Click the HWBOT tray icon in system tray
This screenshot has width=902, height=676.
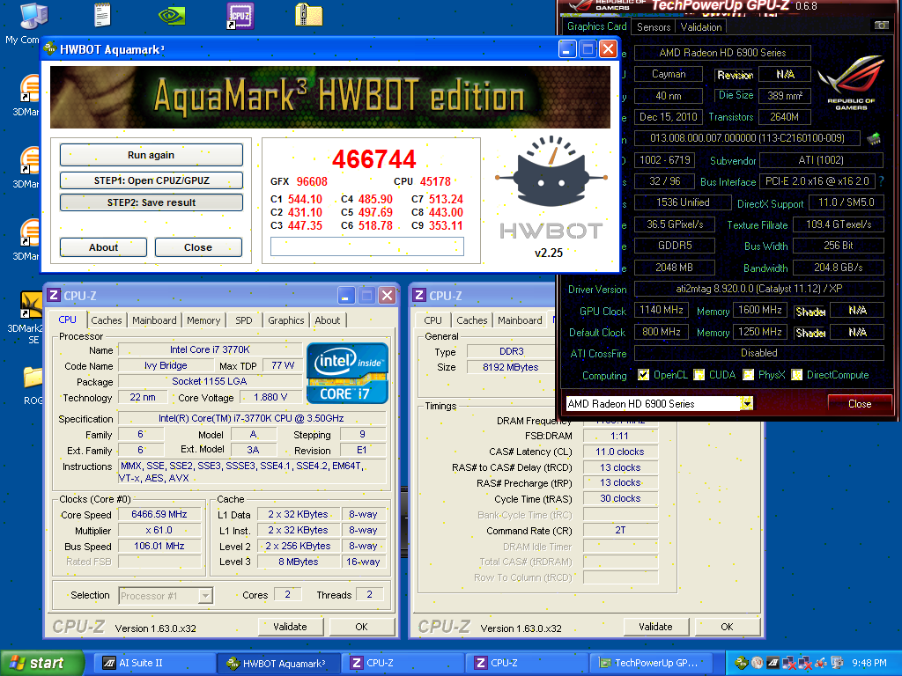pyautogui.click(x=741, y=663)
